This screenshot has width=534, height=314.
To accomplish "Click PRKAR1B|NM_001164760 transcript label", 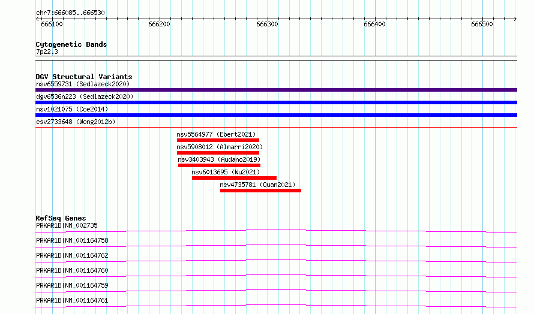I will pos(72,270).
